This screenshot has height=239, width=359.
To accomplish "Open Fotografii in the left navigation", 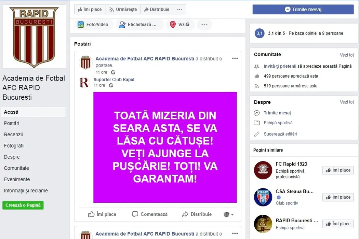I will point(14,146).
